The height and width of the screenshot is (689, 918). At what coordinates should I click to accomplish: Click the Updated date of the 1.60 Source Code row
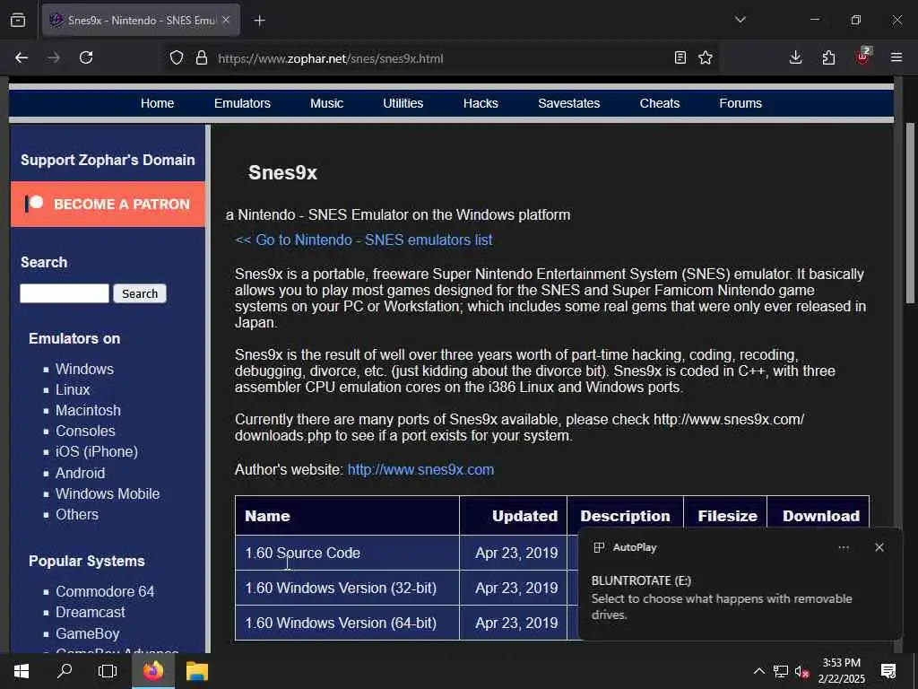pyautogui.click(x=516, y=553)
